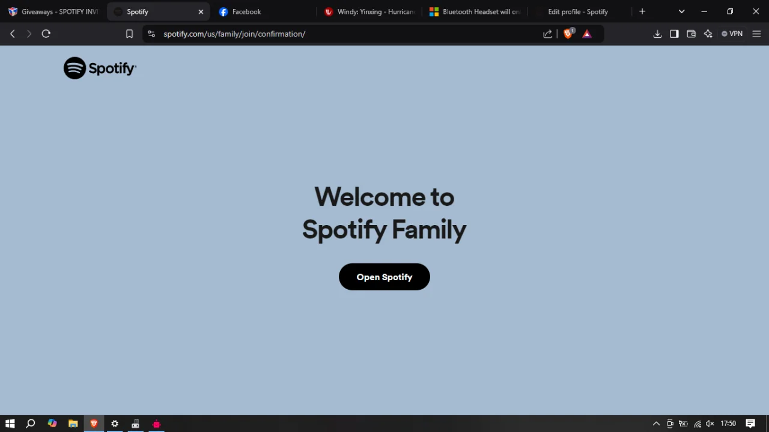Open the browser downloads icon
This screenshot has height=432, width=769.
pos(657,34)
